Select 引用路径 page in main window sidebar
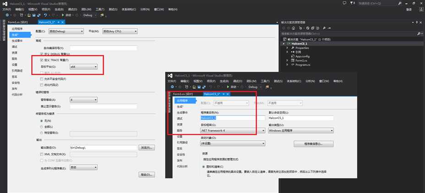 [17, 71]
